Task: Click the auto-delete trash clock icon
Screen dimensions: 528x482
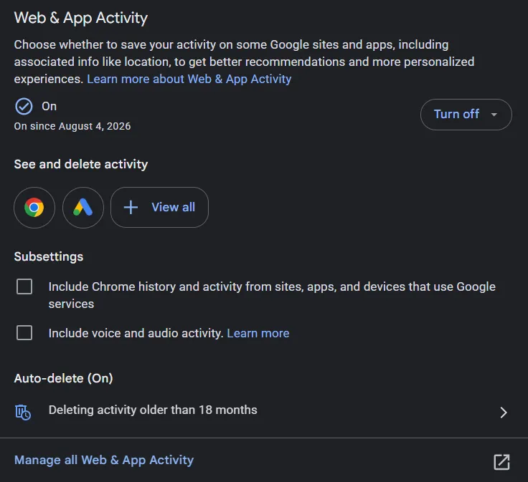Action: click(23, 412)
